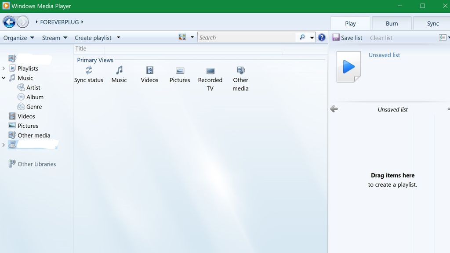Click the Save list button
The height and width of the screenshot is (253, 450).
347,38
